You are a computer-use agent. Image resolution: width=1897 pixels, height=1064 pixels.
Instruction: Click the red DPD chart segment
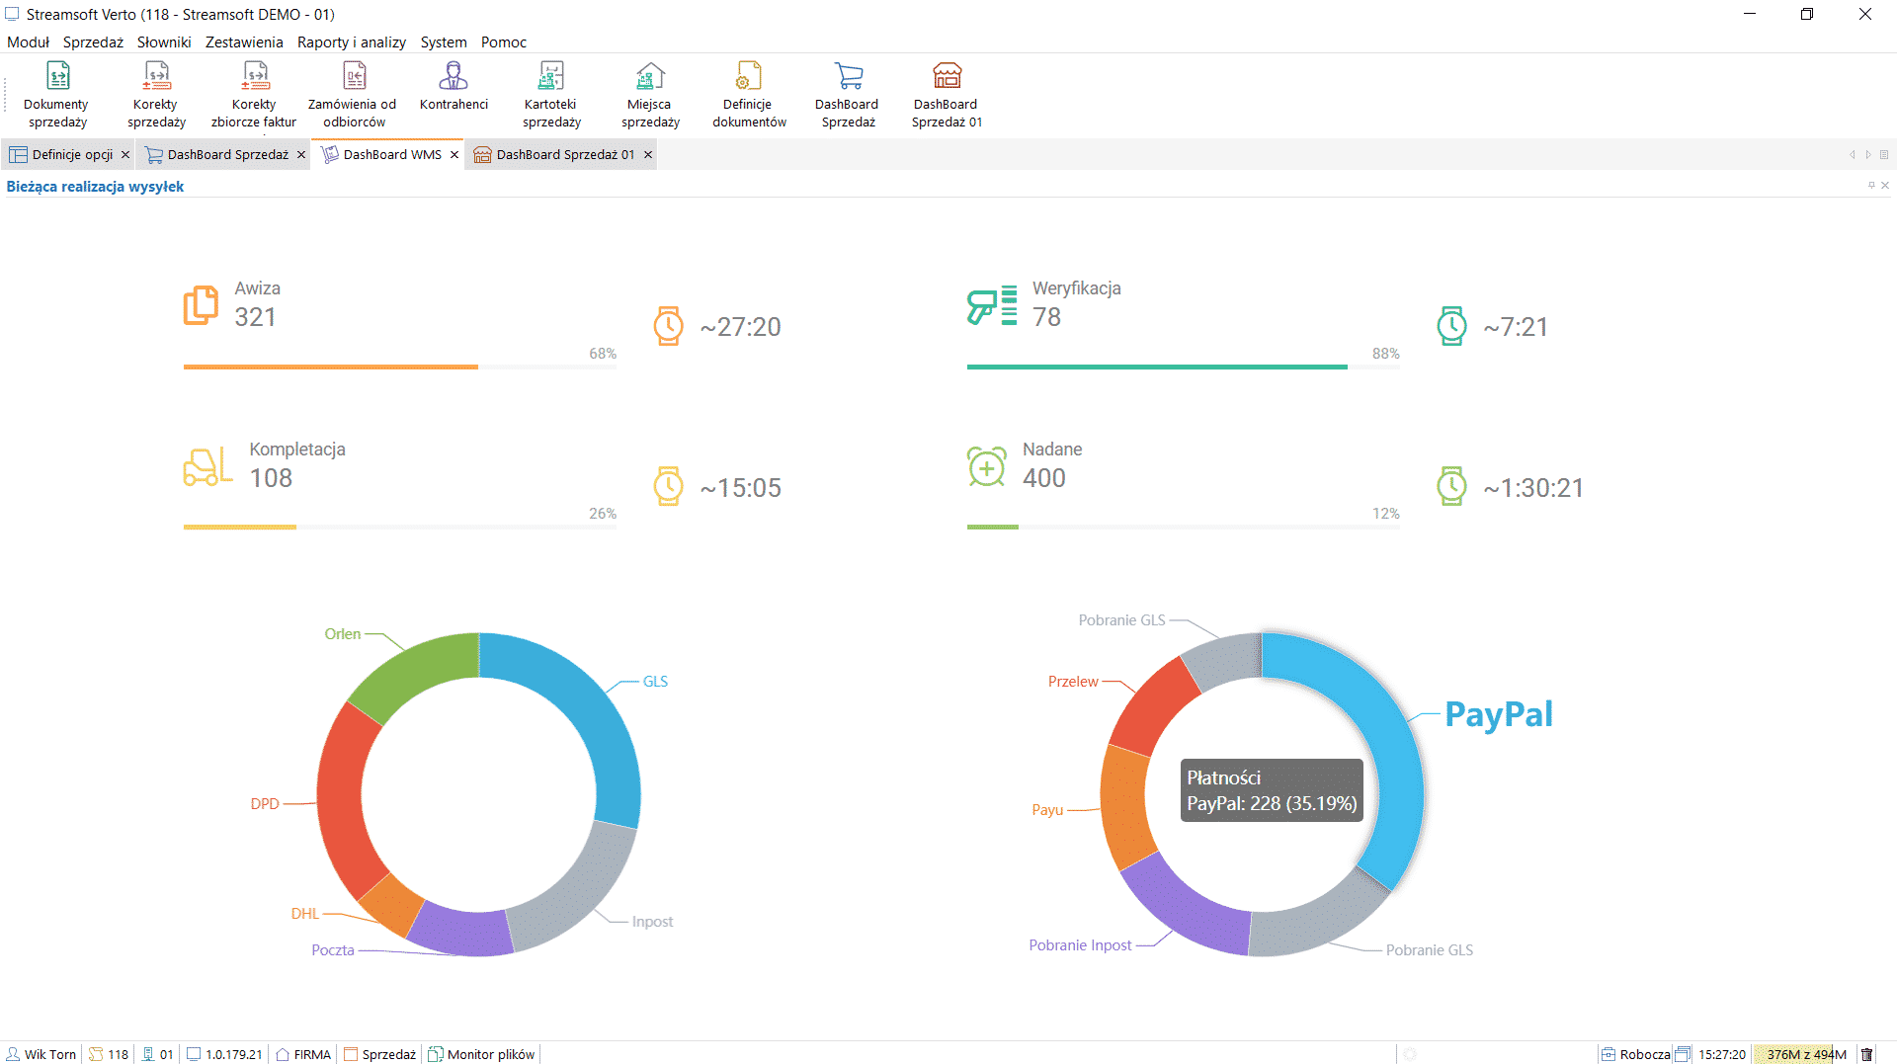coord(341,800)
